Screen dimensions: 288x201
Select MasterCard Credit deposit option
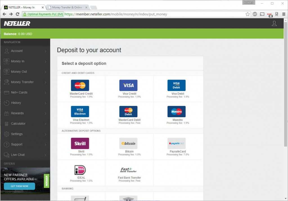[x=80, y=85]
